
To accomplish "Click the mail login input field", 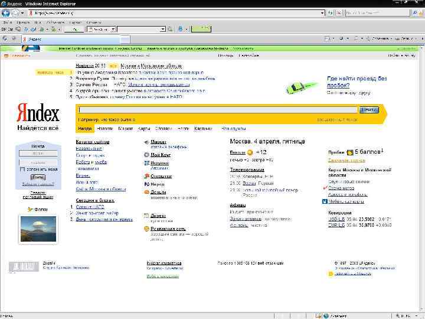I will [x=38, y=153].
